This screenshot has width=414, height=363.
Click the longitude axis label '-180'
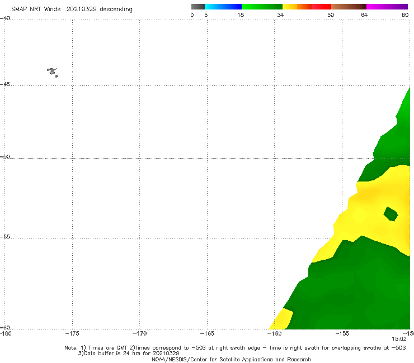(6, 334)
